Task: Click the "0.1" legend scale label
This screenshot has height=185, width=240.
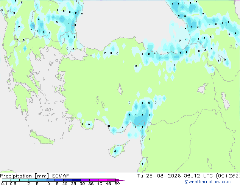Action: (4, 183)
